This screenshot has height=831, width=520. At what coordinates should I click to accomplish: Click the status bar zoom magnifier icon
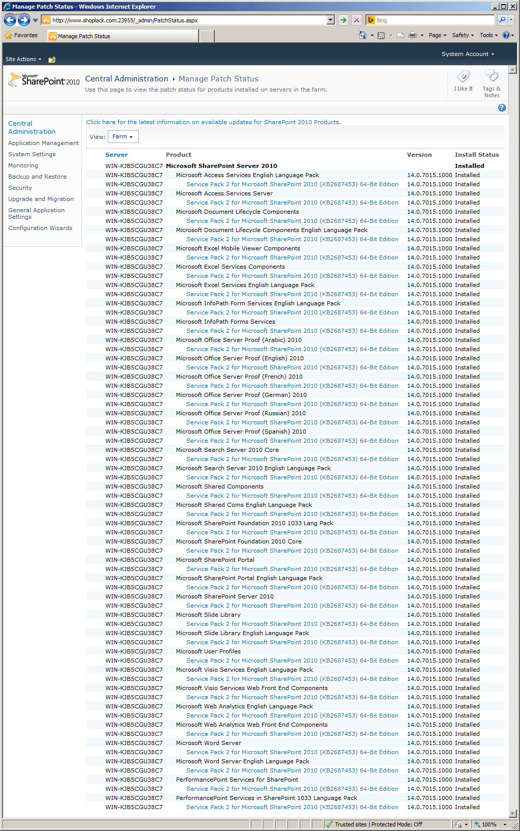(477, 824)
